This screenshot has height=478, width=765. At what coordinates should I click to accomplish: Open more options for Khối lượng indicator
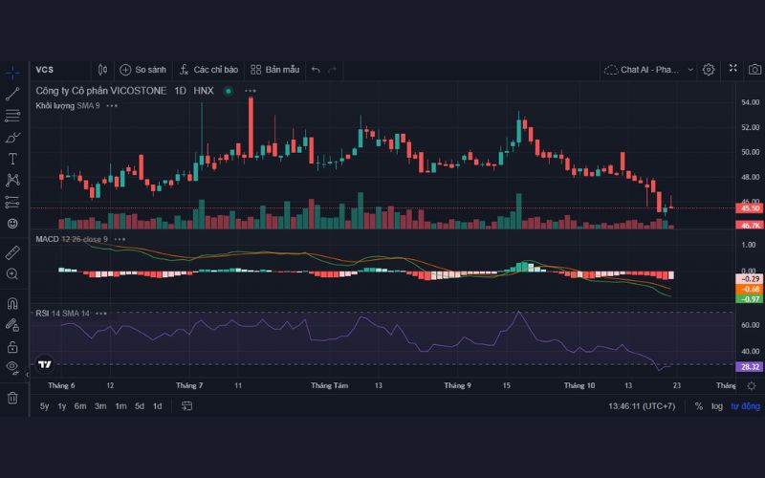click(112, 105)
